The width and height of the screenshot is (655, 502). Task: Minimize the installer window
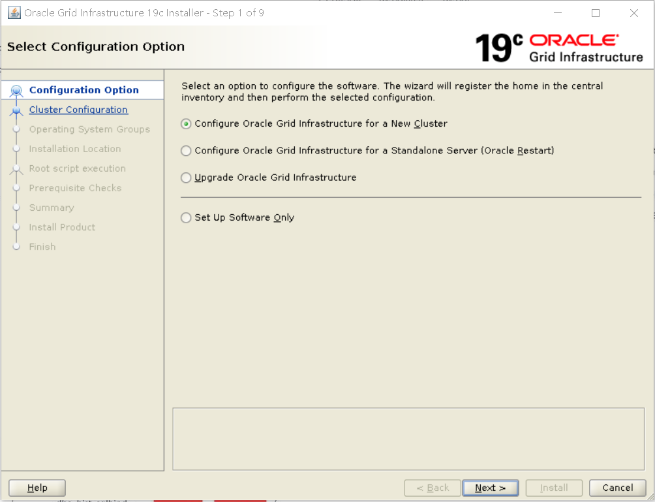tap(558, 13)
